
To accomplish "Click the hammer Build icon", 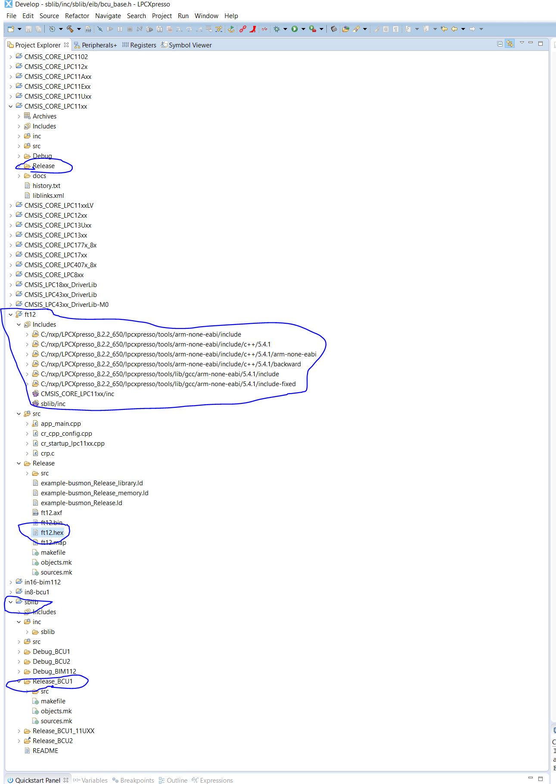I will pos(70,29).
